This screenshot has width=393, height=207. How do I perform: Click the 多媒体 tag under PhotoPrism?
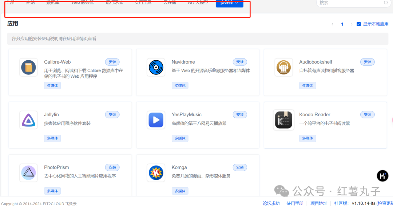pos(52,191)
